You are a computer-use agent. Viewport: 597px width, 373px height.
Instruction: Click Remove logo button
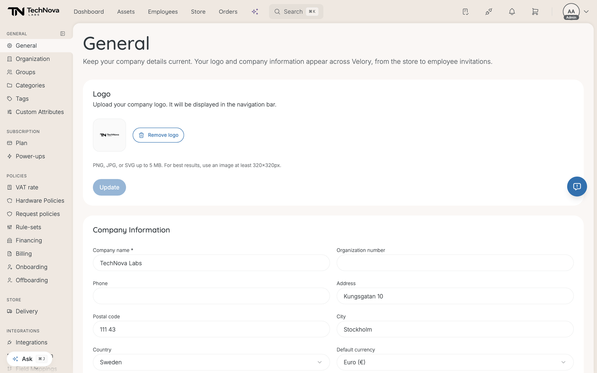(158, 135)
